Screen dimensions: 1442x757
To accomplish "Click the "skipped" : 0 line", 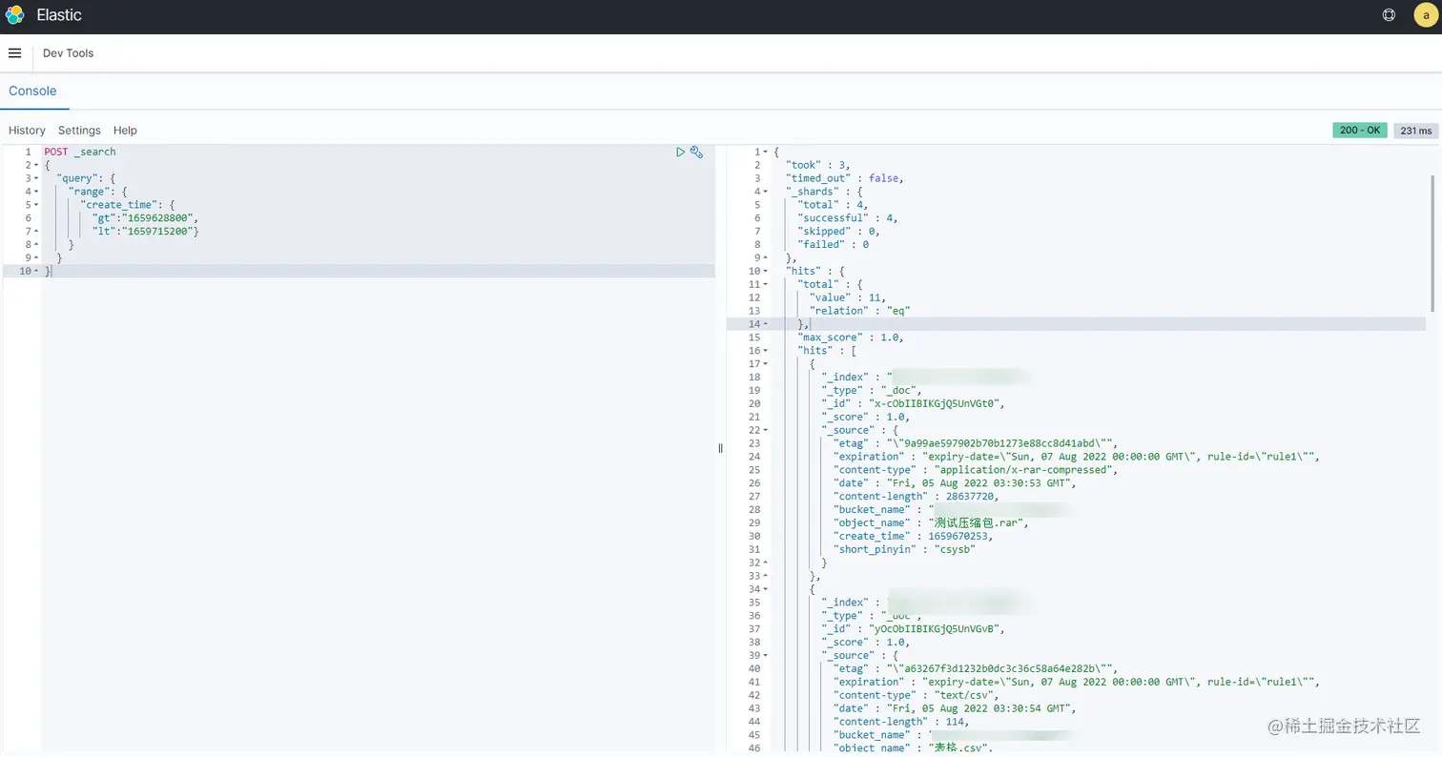I will (x=839, y=232).
